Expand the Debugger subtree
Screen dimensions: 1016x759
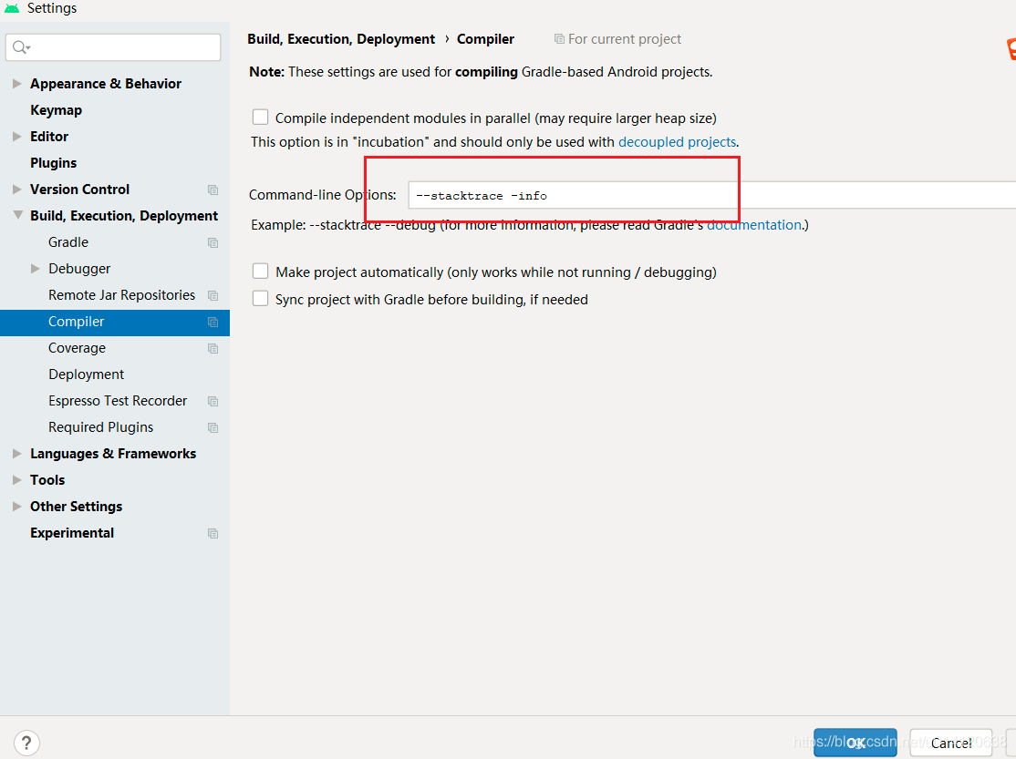pyautogui.click(x=36, y=269)
